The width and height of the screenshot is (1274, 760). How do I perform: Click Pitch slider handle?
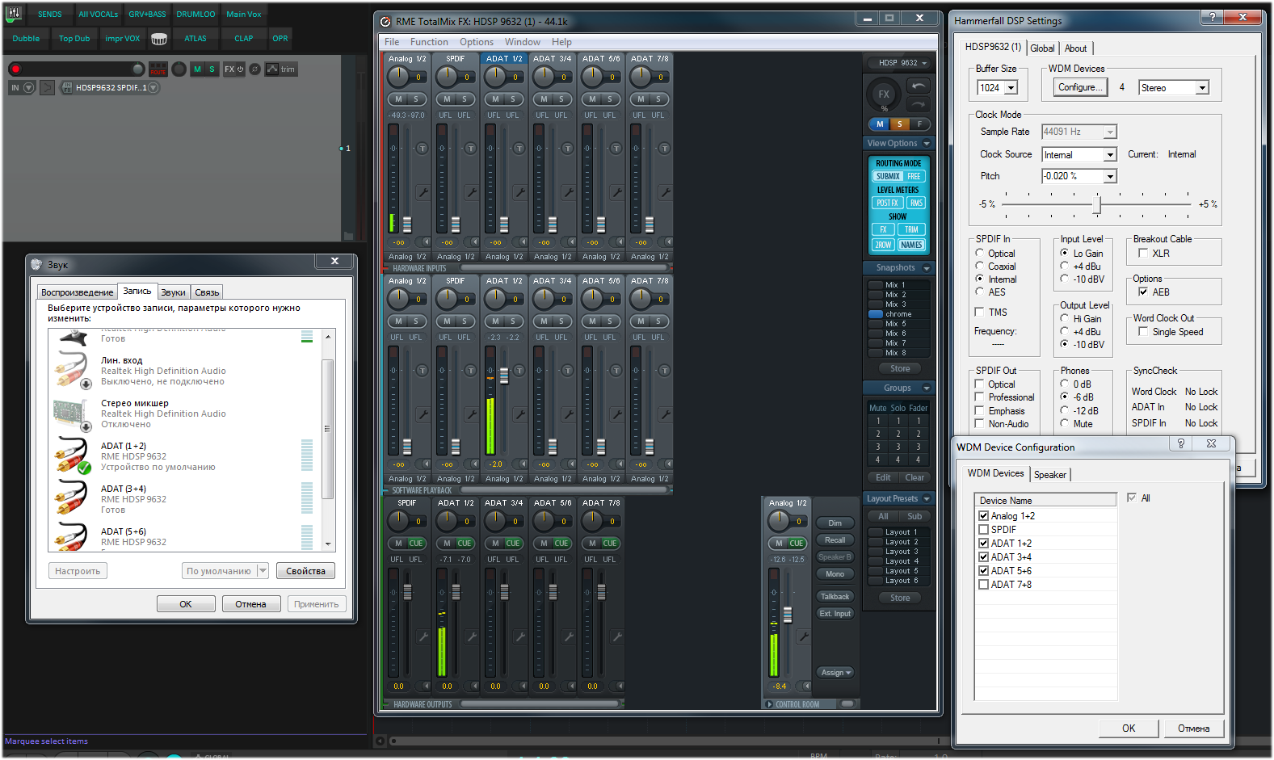point(1096,205)
